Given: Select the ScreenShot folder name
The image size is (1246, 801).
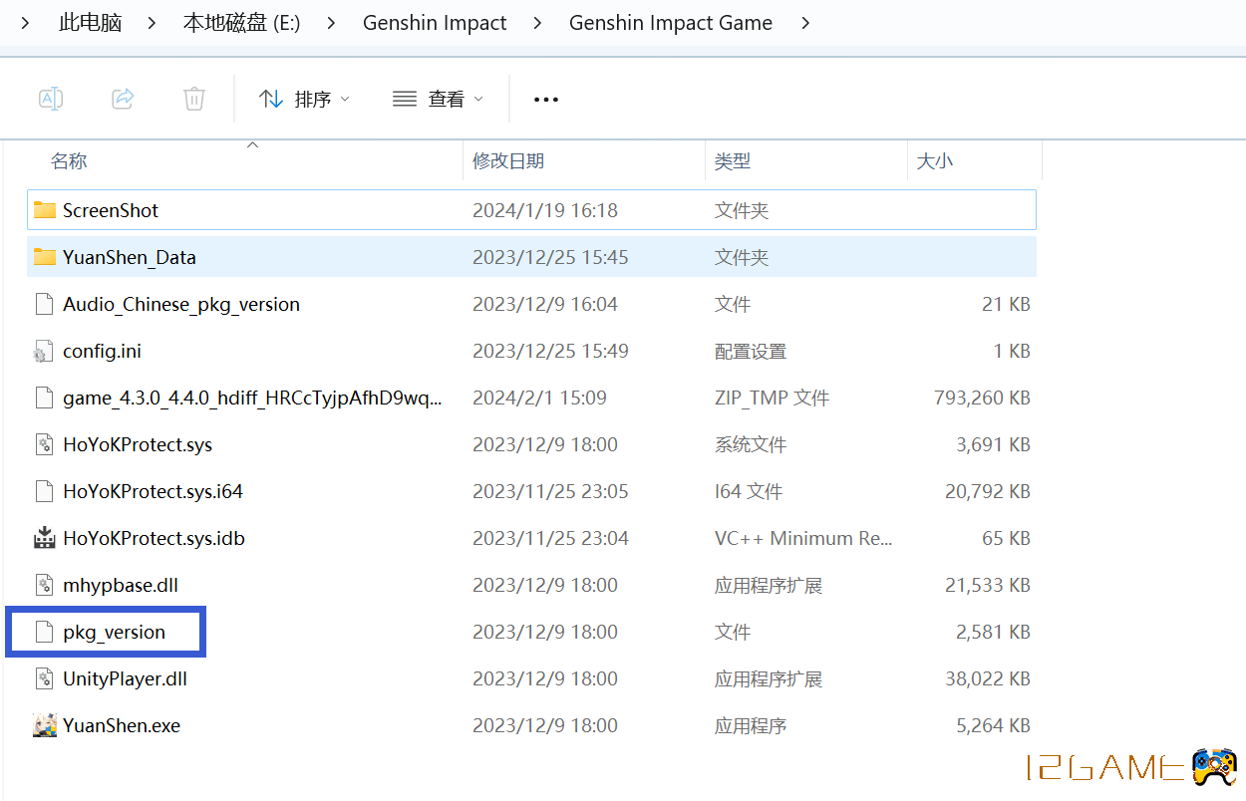Looking at the screenshot, I should click(x=111, y=210).
